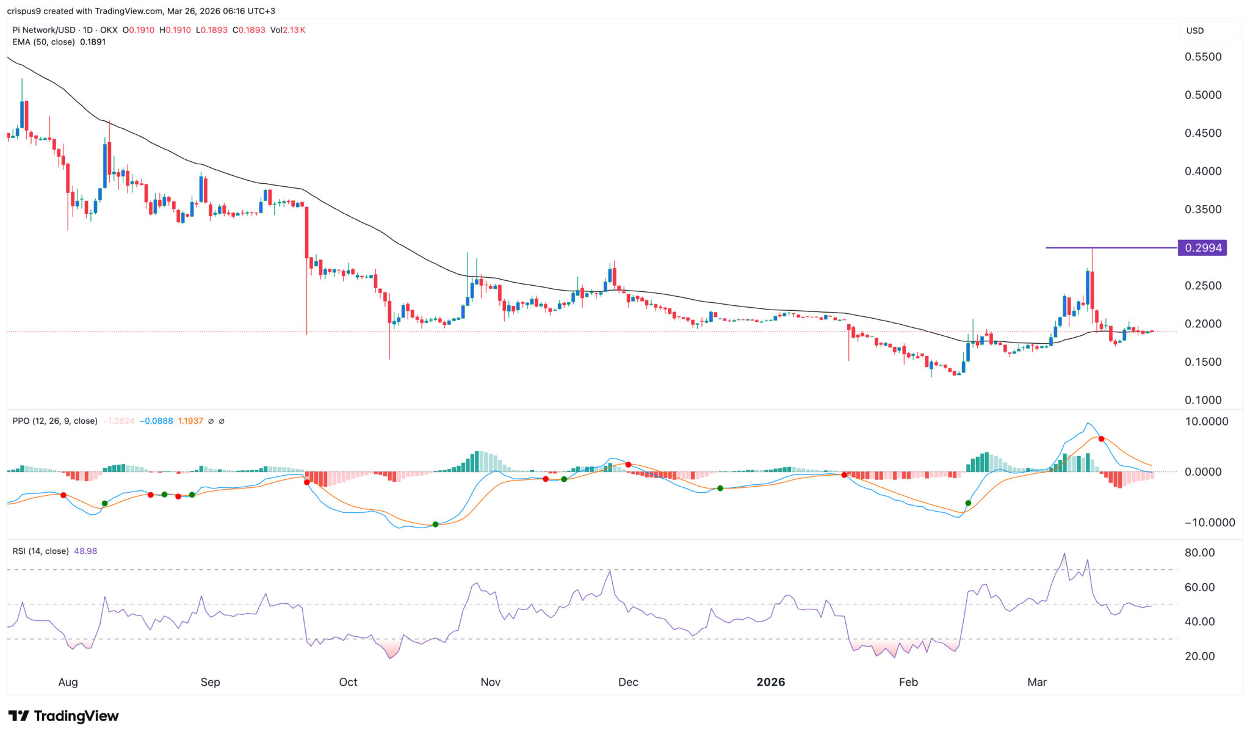This screenshot has width=1250, height=737.
Task: Select the Pi Network/USD symbol title
Action: (x=43, y=30)
